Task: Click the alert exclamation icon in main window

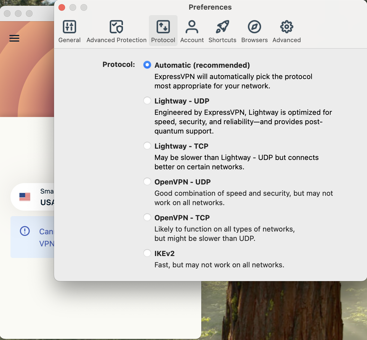Action: pos(25,231)
